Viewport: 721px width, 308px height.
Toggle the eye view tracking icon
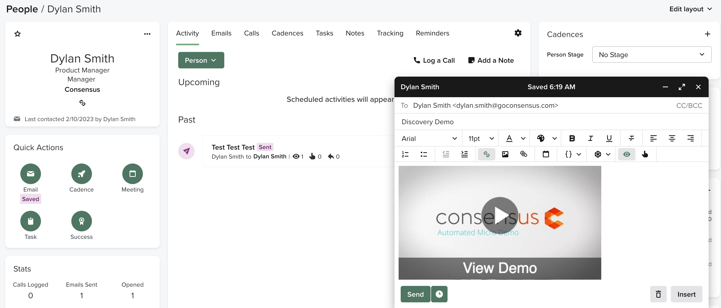(x=626, y=154)
